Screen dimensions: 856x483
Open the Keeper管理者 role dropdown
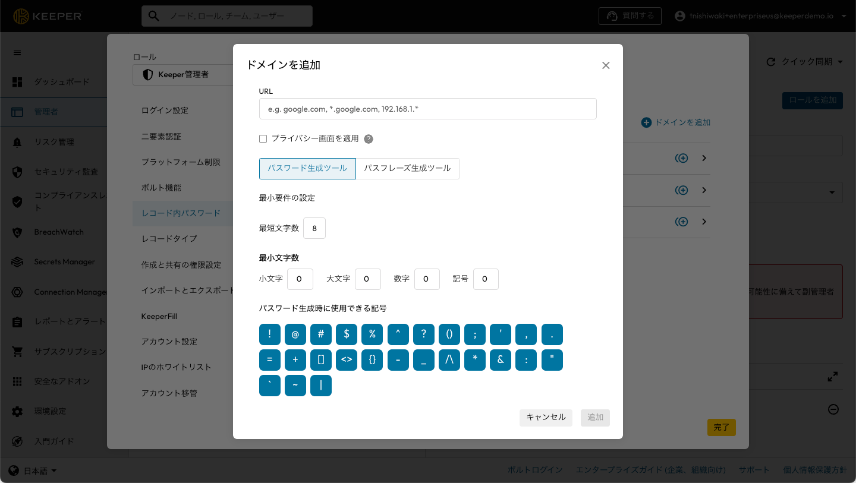[x=181, y=75]
